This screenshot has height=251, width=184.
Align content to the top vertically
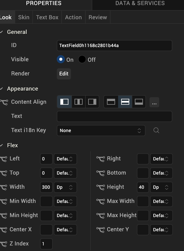pos(111,102)
